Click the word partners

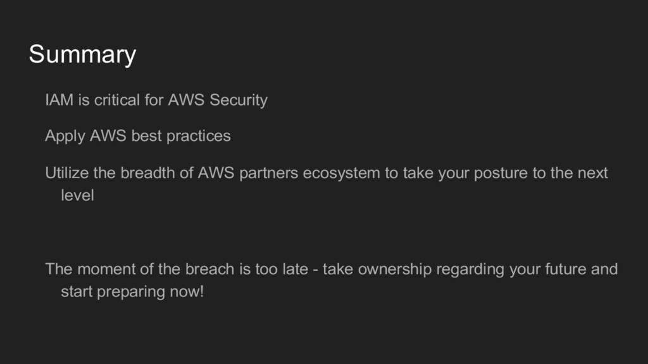[x=268, y=174]
